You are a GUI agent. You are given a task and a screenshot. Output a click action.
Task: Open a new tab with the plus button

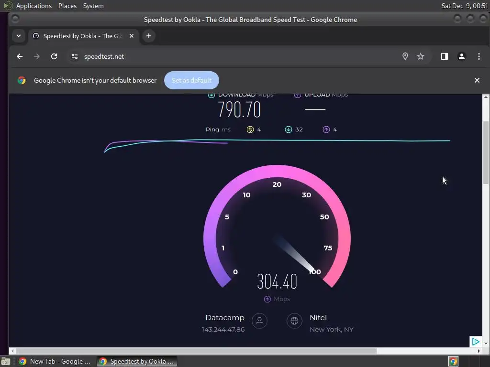coord(149,36)
